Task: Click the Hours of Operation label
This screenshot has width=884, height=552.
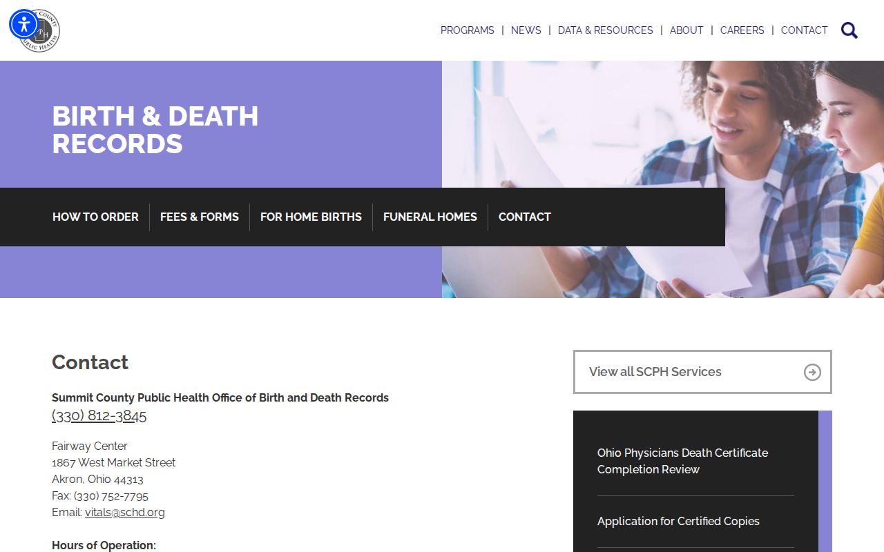Action: point(104,545)
